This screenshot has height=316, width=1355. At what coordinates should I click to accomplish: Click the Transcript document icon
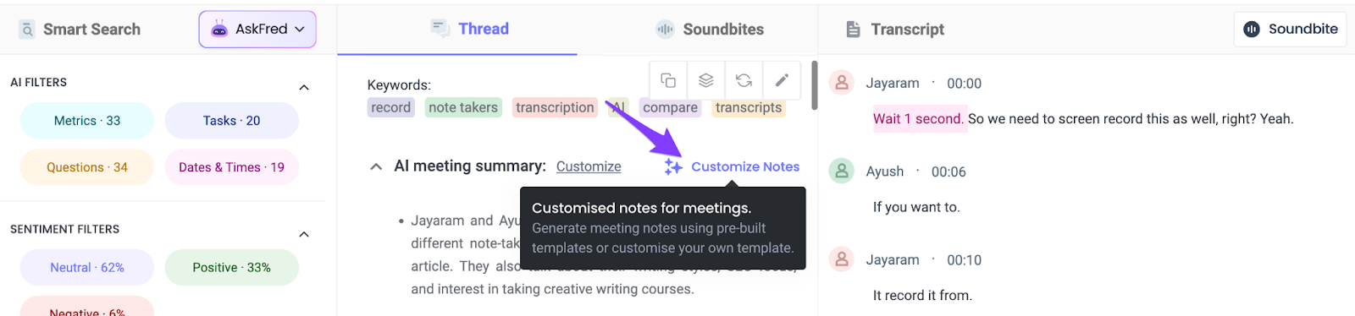click(x=853, y=30)
